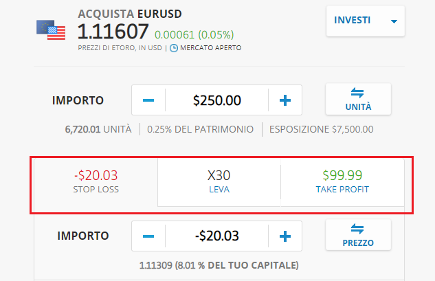
Task: Click the INVESTI dropdown arrow
Action: coord(394,21)
